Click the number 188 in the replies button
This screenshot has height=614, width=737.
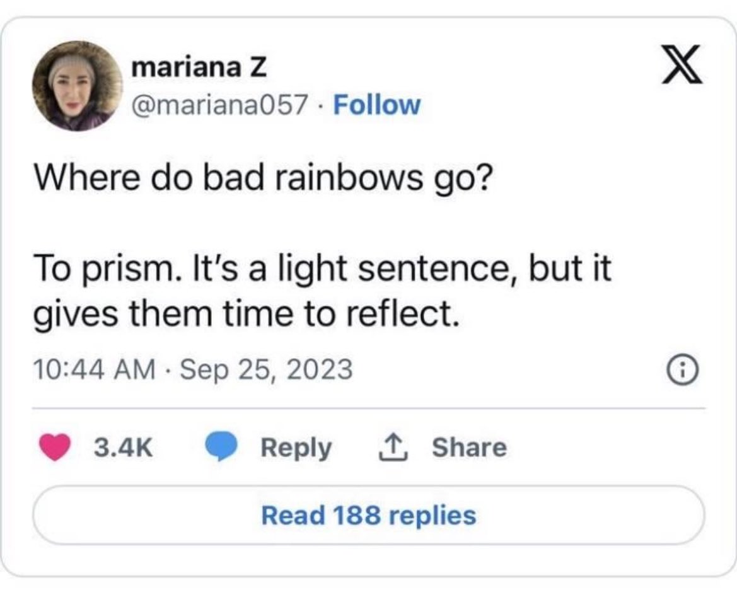click(359, 515)
